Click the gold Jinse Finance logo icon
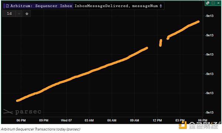 pyautogui.click(x=183, y=125)
